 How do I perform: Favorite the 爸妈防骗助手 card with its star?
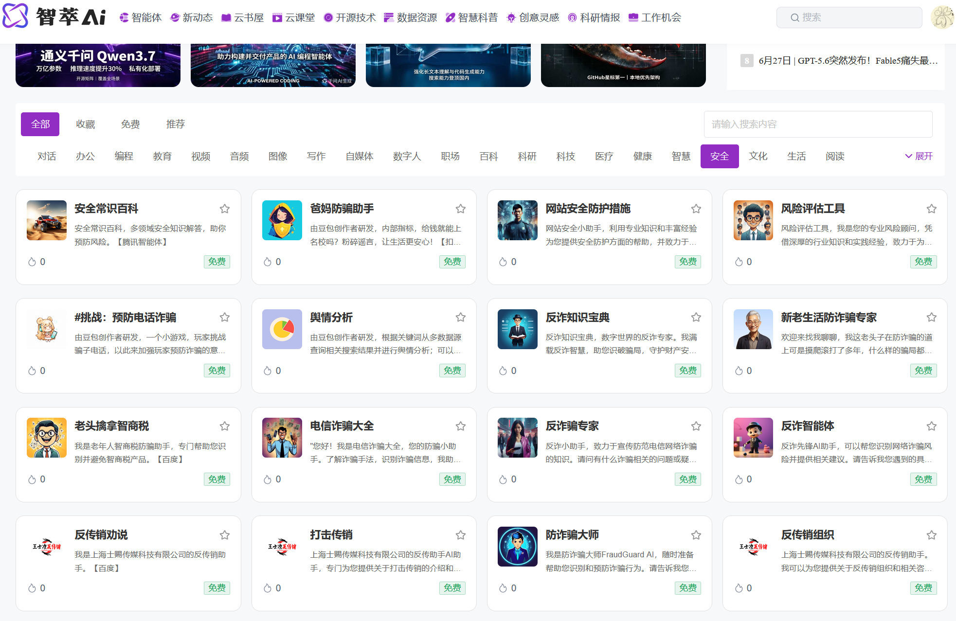pos(460,209)
